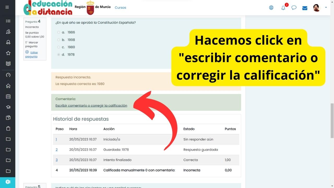Image resolution: width=334 pixels, height=188 pixels.
Task: Click the user profile avatar
Action: pos(317,8)
